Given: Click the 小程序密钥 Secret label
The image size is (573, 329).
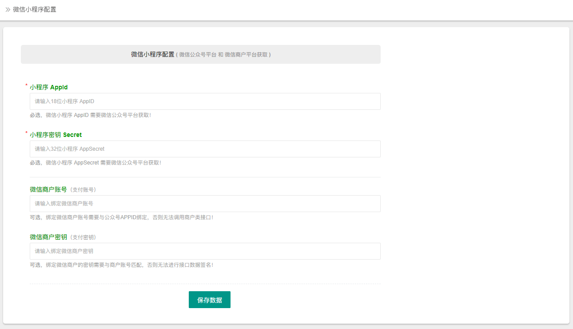Looking at the screenshot, I should (x=56, y=135).
